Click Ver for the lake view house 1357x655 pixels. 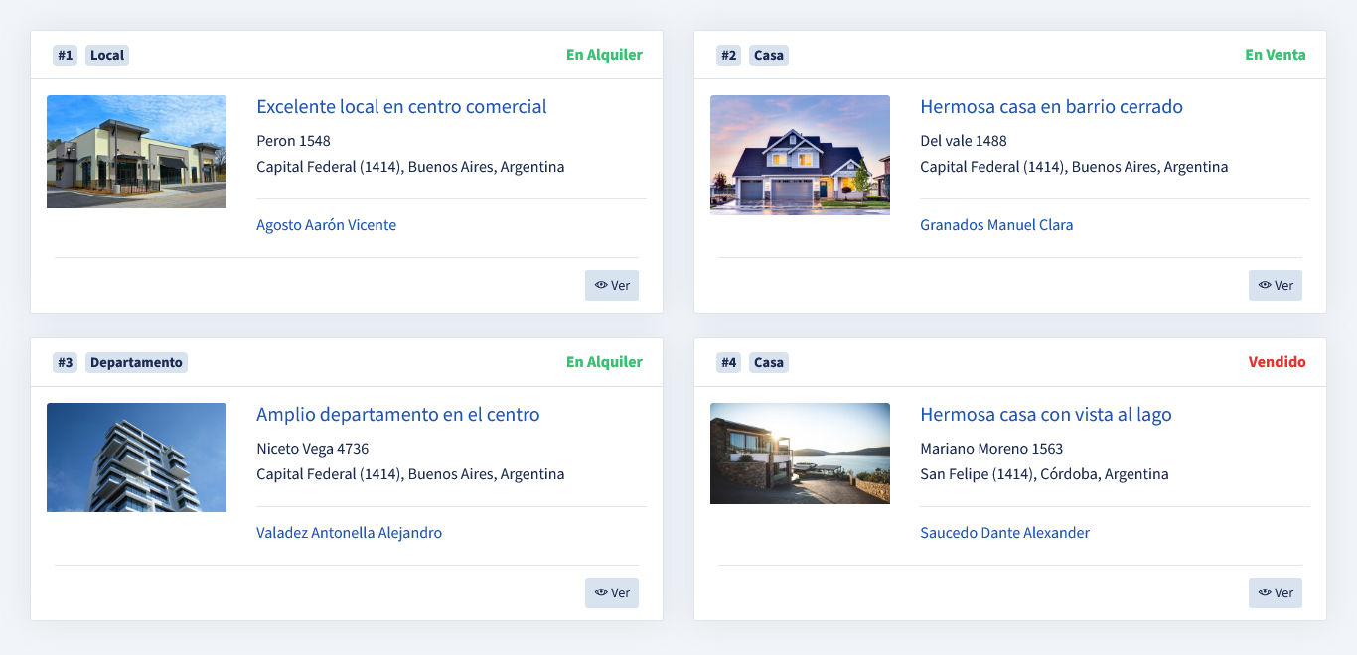1275,592
